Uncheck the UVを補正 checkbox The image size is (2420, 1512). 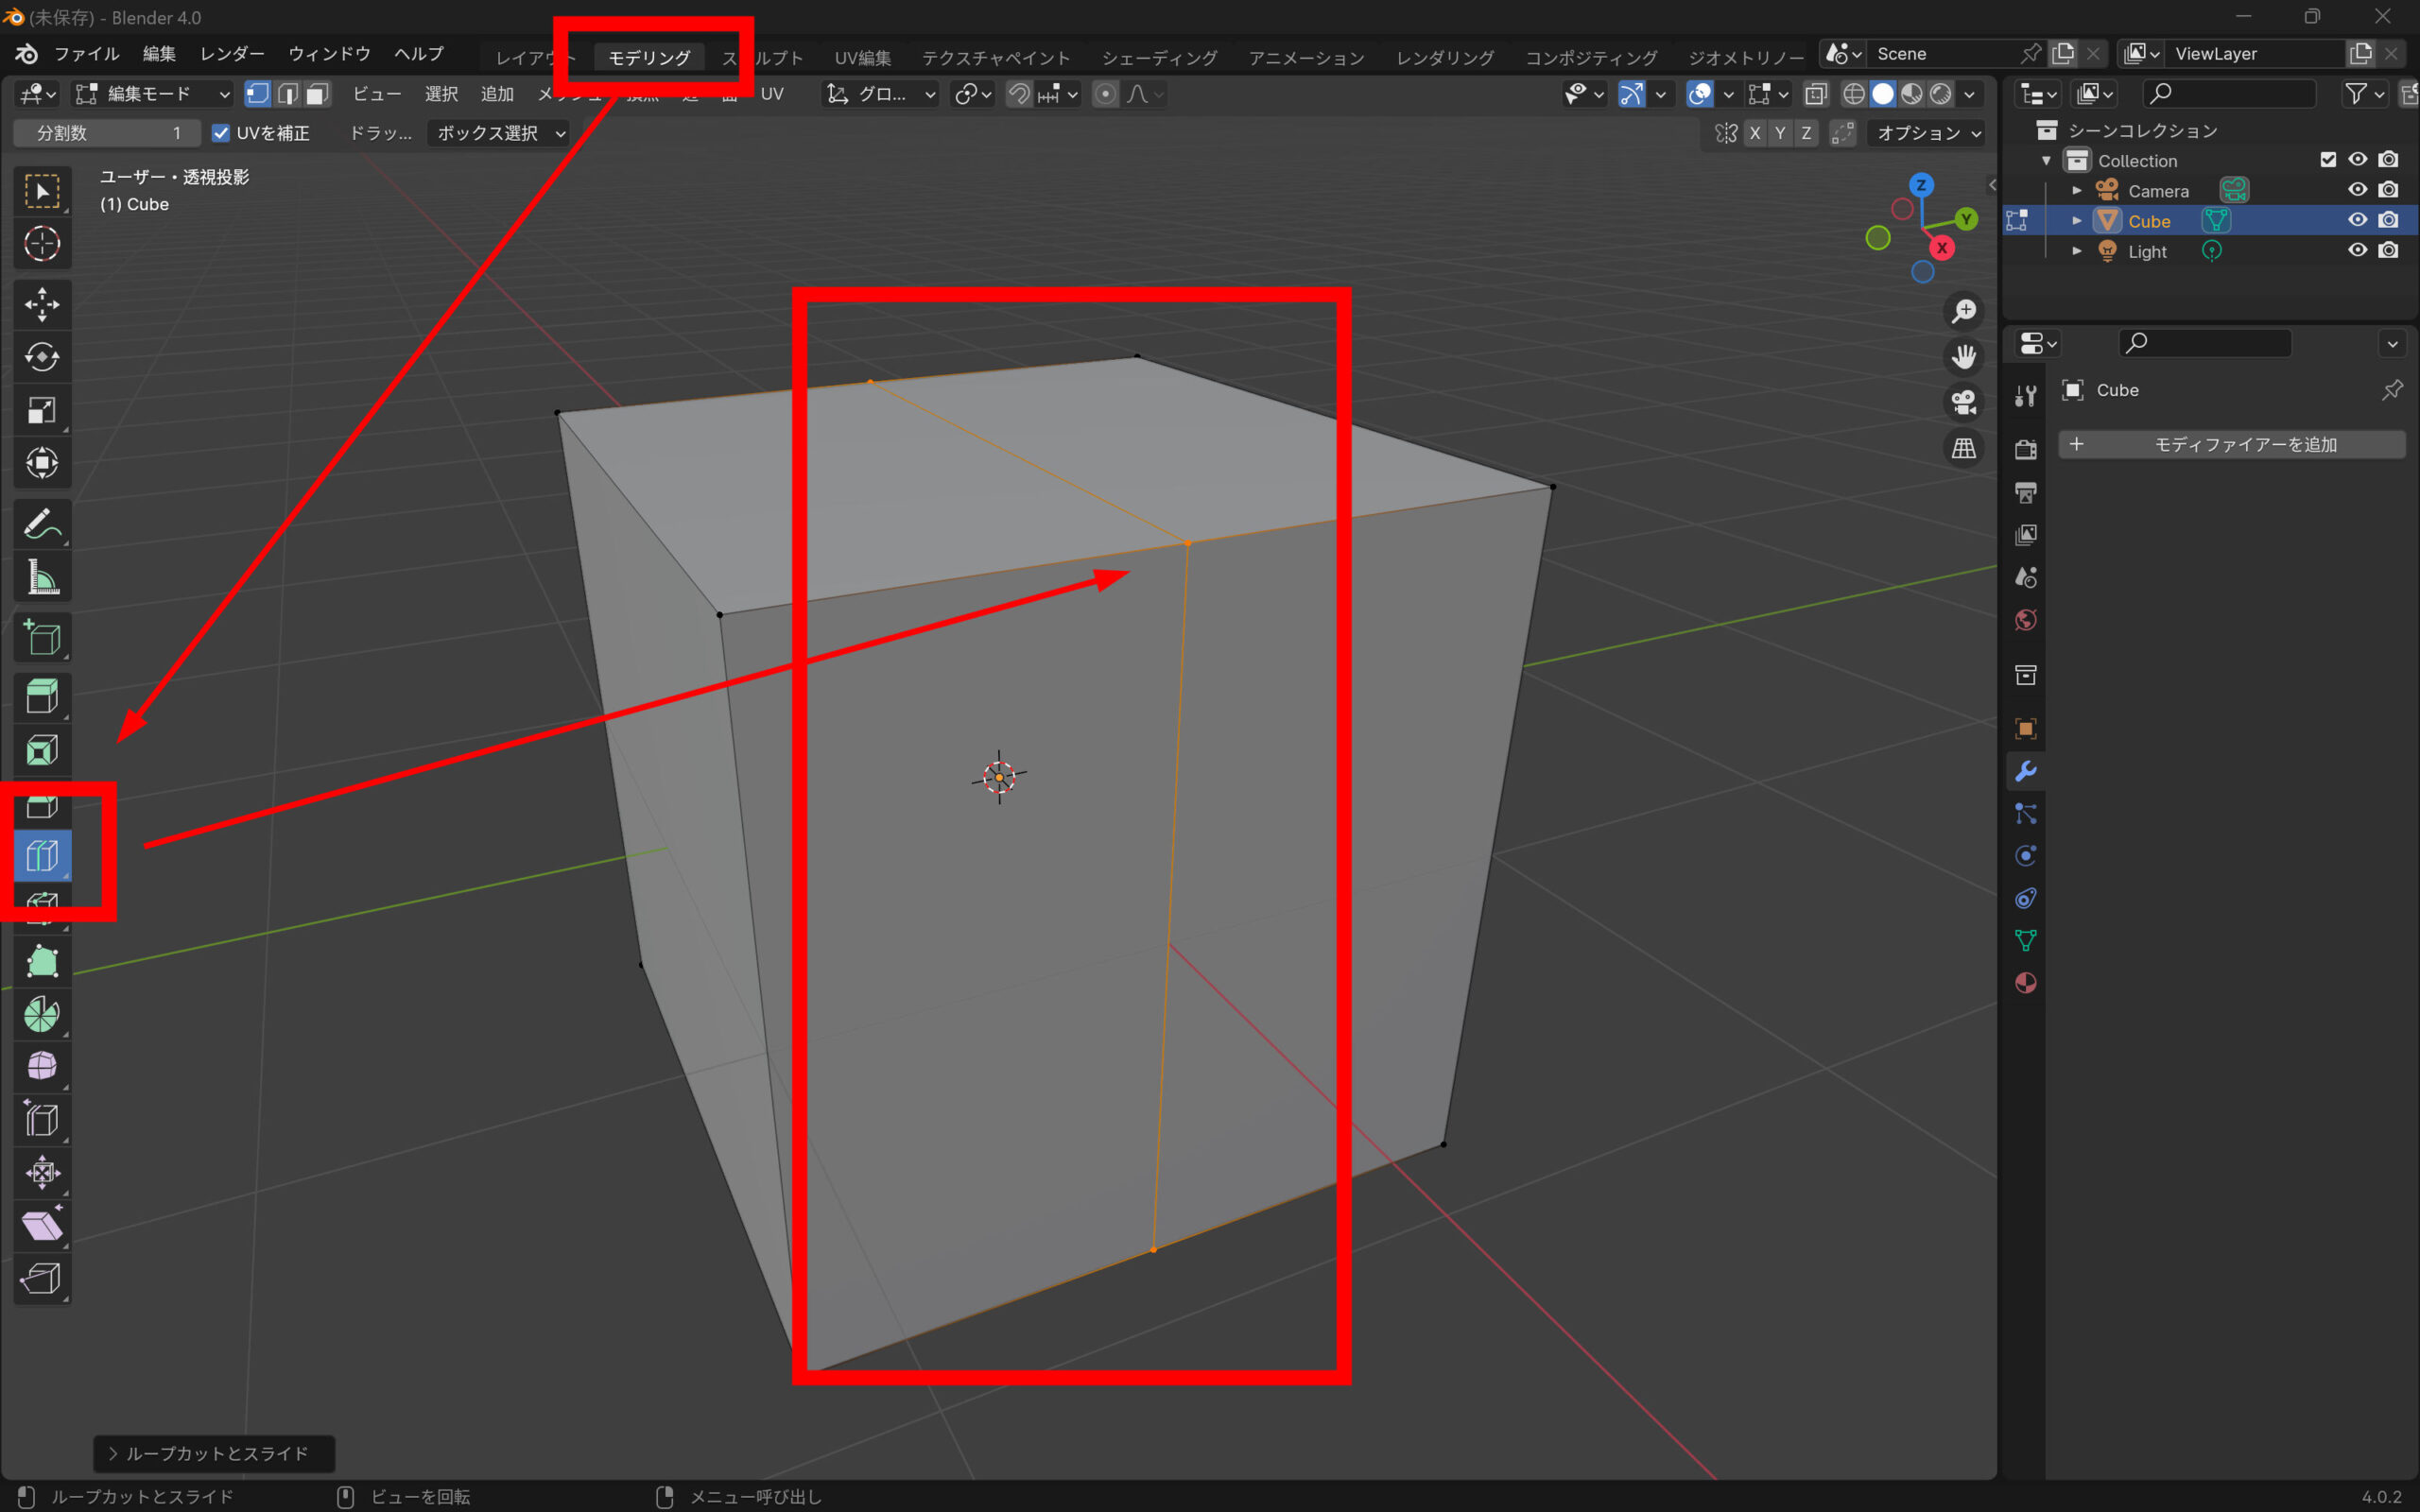click(x=221, y=133)
